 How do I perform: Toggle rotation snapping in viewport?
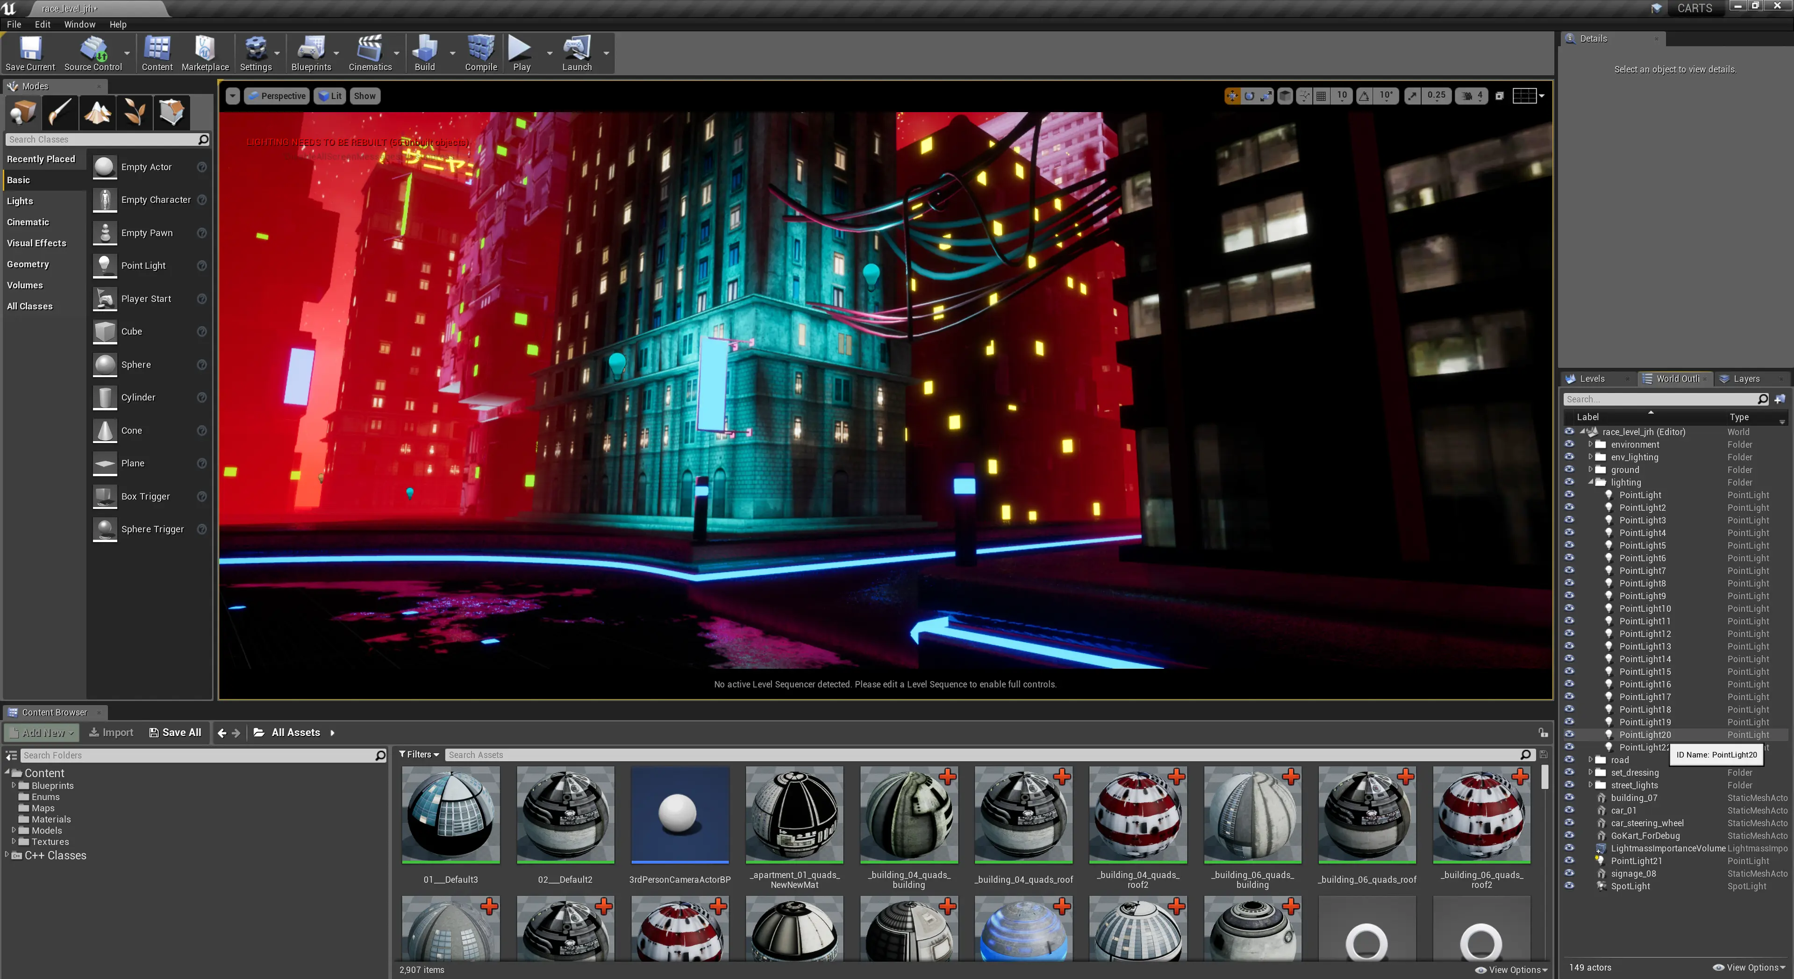[x=1364, y=96]
